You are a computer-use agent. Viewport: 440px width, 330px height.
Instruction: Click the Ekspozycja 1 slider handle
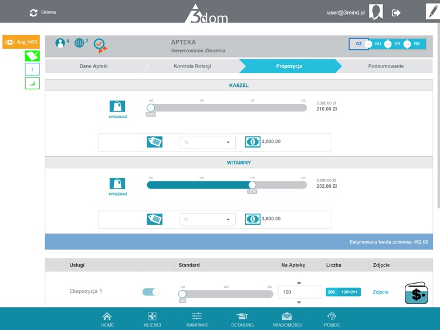(x=182, y=294)
